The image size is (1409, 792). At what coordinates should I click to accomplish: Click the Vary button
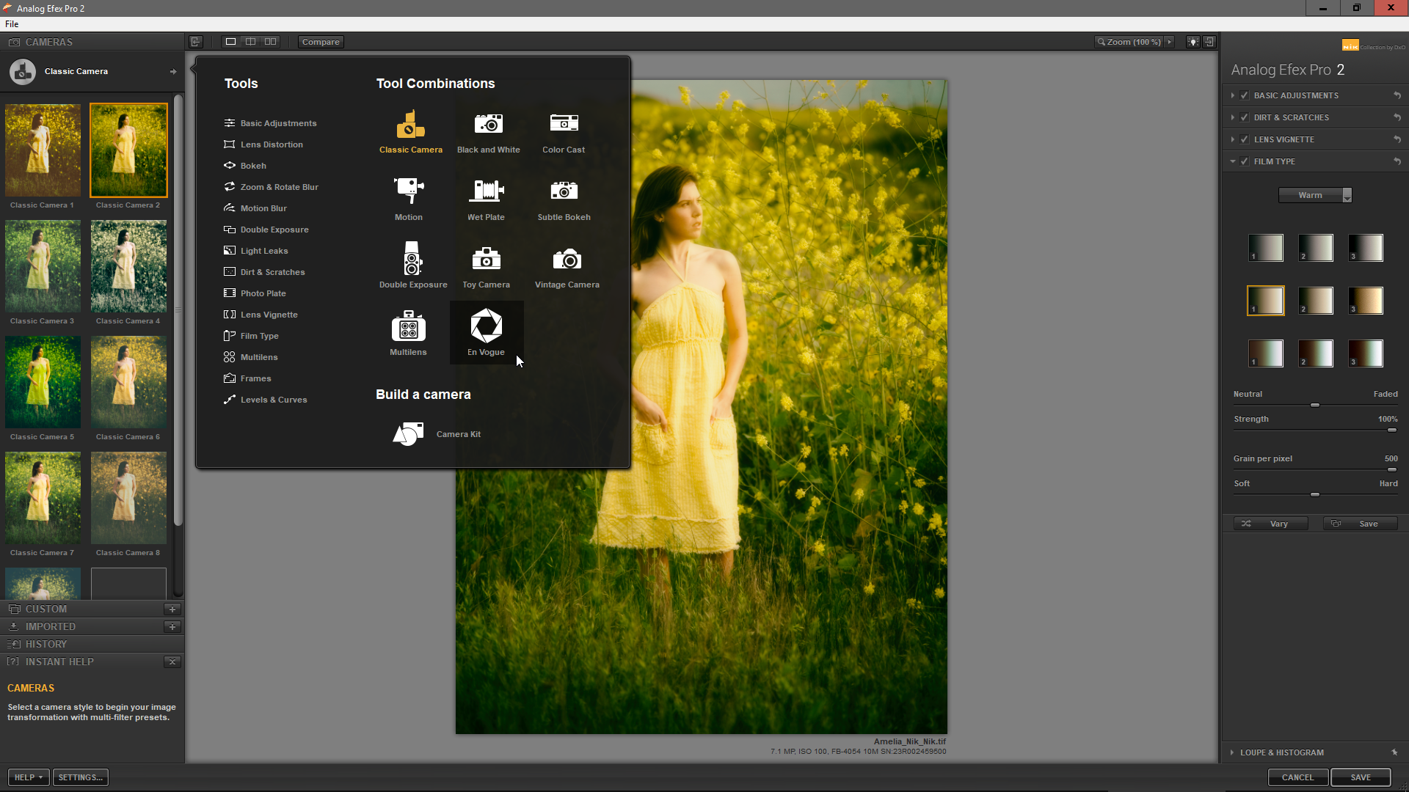click(x=1270, y=524)
